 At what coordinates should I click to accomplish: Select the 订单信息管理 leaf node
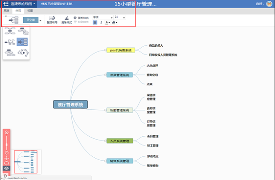(x=151, y=123)
